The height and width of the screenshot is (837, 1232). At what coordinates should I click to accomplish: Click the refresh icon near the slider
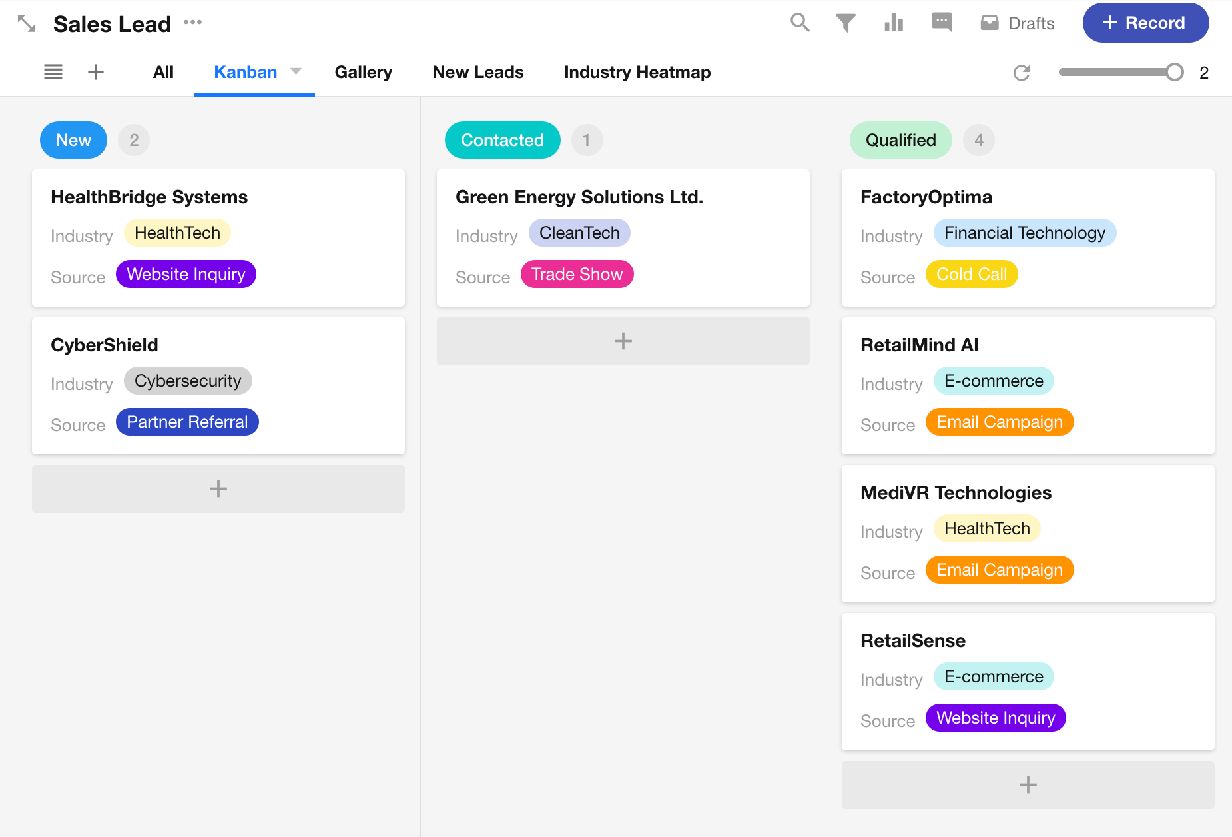(x=1022, y=73)
